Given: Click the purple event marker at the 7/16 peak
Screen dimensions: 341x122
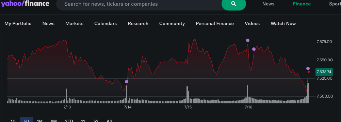Looking at the screenshot, I should [x=248, y=40].
